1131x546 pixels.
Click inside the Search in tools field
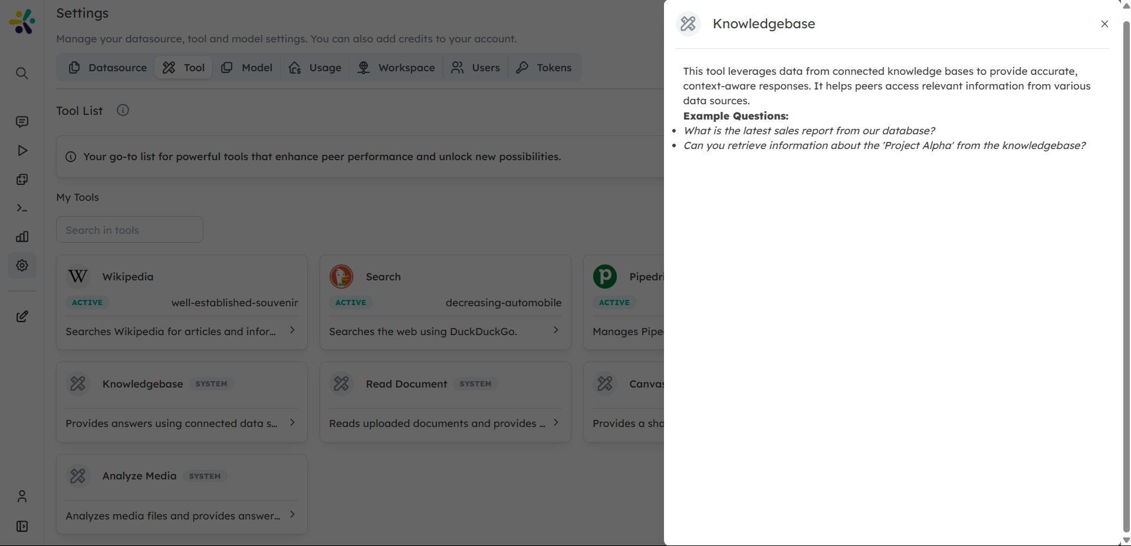coord(129,230)
